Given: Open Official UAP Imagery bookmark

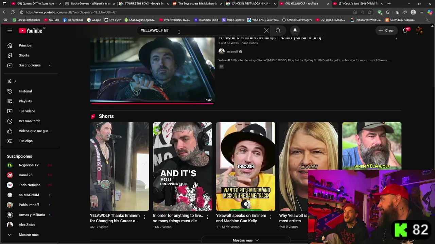Looking at the screenshot, I should coord(297,20).
